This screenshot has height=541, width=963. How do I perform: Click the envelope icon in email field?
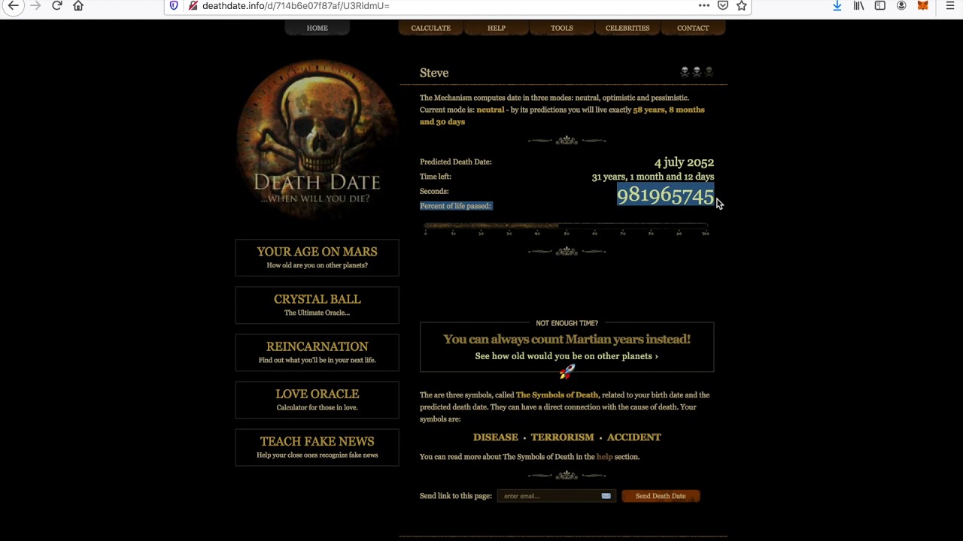pos(606,496)
